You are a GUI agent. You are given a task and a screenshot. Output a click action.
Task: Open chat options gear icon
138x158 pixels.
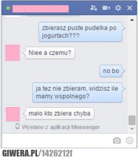[118, 8]
